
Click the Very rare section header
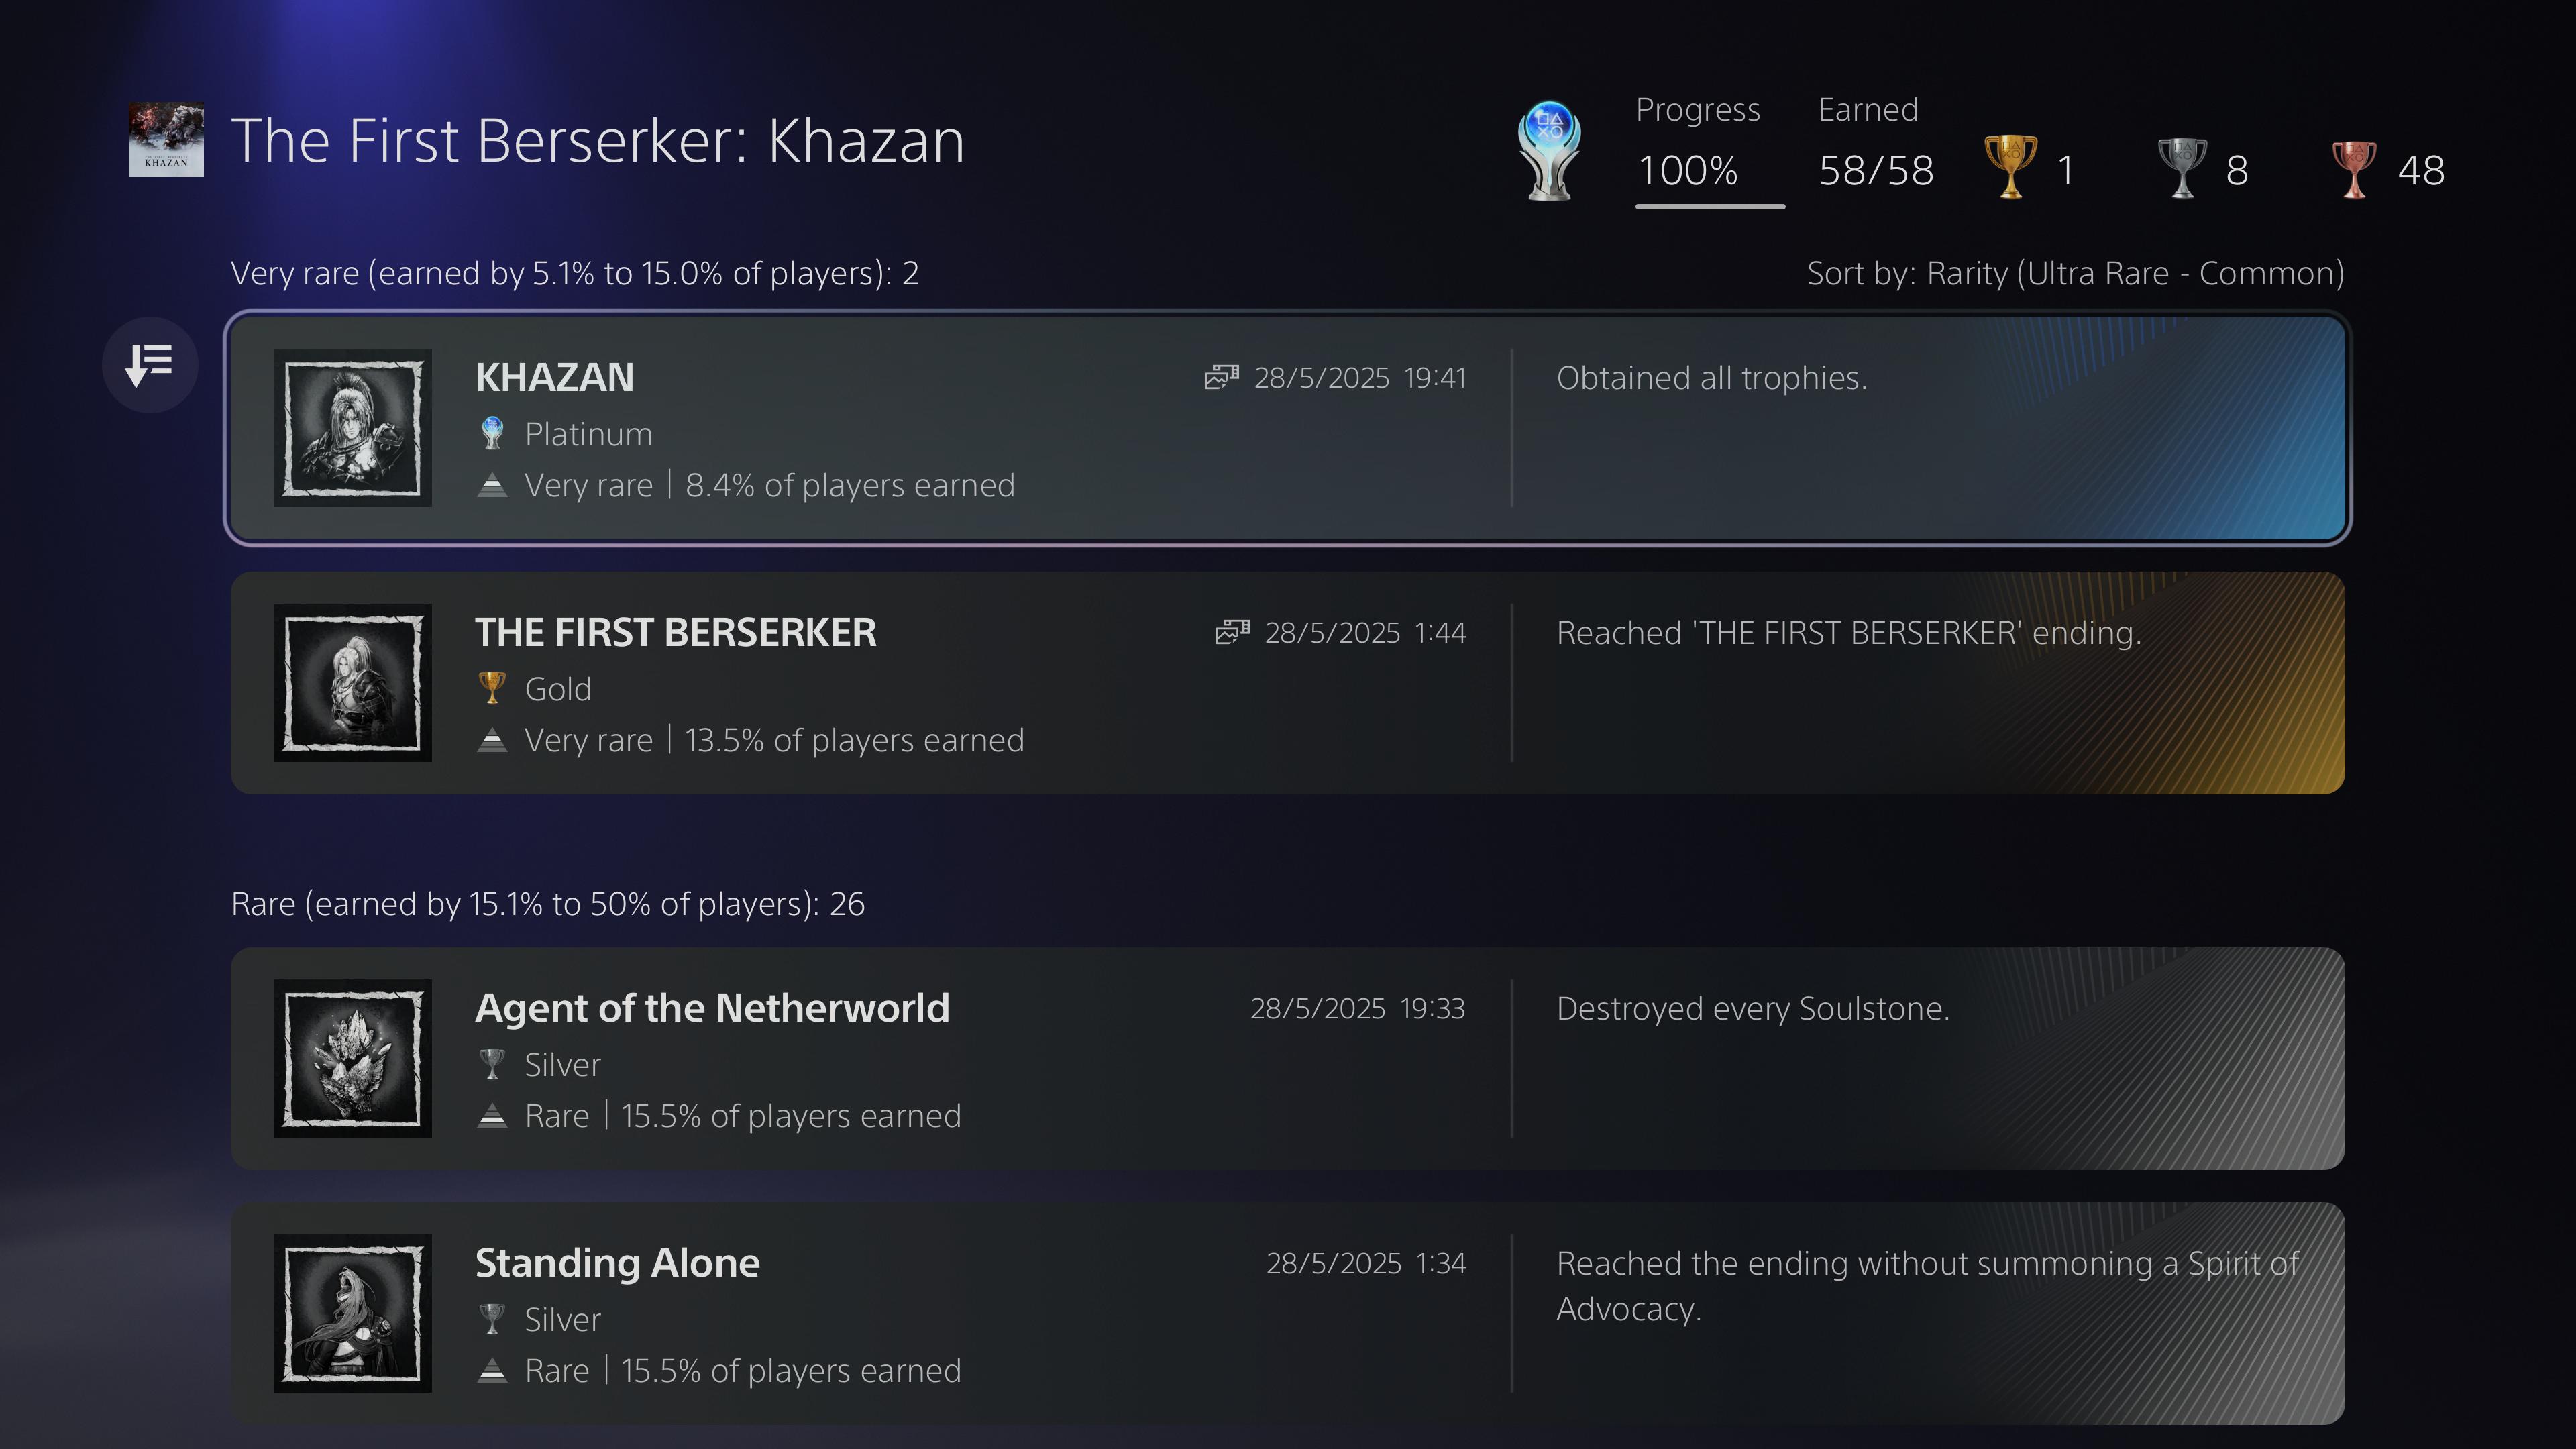[575, 273]
